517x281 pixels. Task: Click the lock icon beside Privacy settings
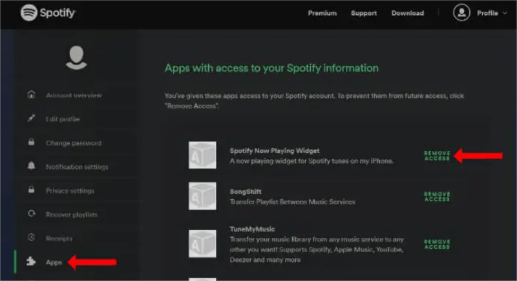click(31, 189)
